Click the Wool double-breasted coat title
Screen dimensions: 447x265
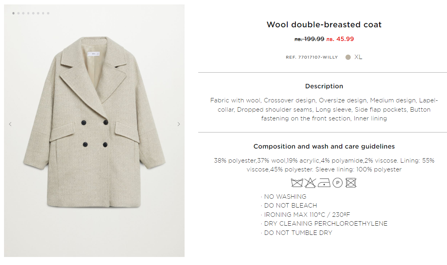(324, 24)
